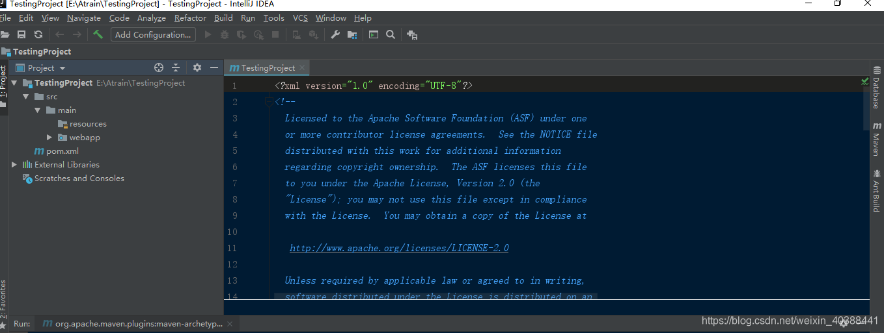
Task: Open the Analyze menu
Action: coord(152,18)
